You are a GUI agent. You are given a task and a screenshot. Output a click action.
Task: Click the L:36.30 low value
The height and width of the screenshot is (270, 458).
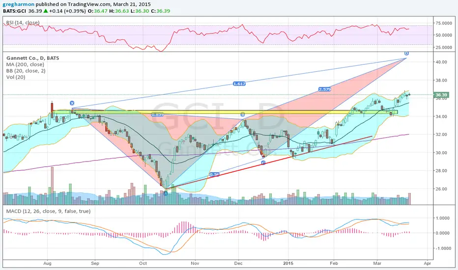tap(140, 11)
